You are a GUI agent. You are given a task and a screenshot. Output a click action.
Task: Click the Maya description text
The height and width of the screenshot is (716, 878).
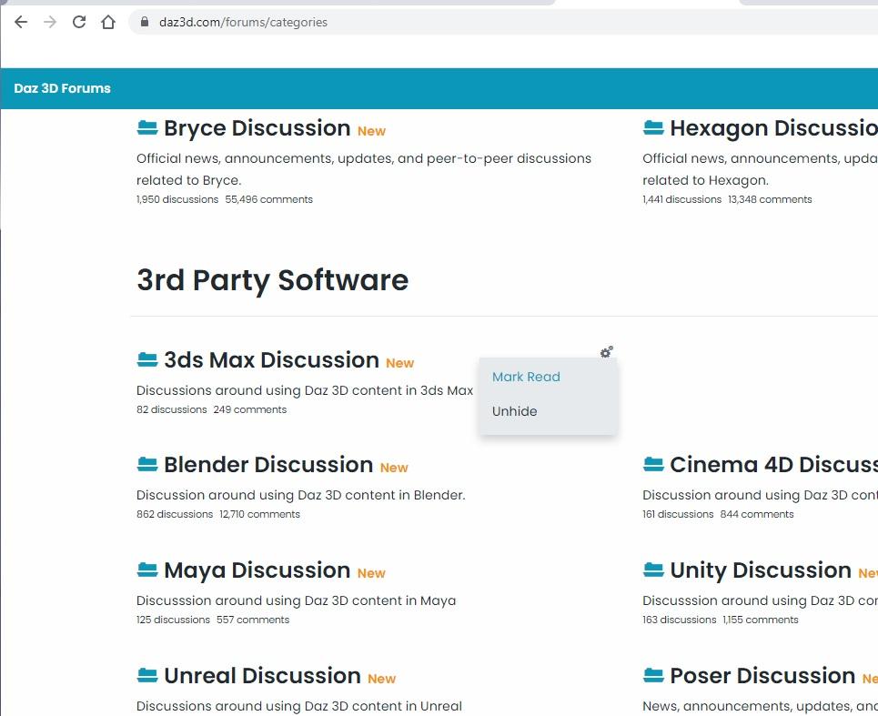pyautogui.click(x=297, y=600)
